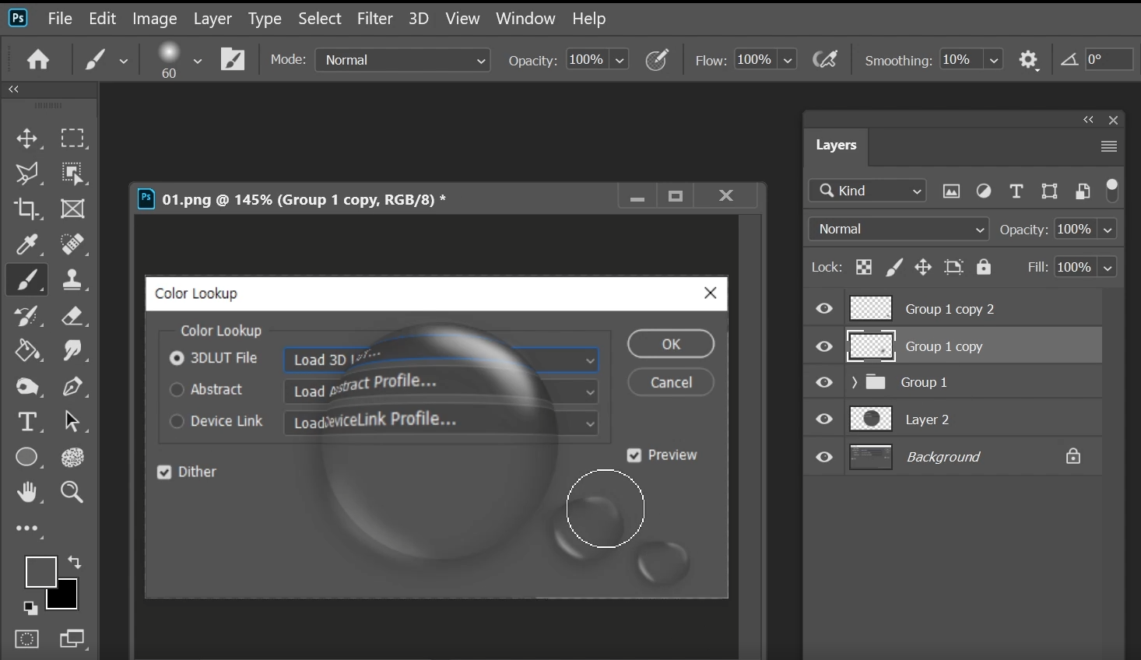Open the Image menu
Image resolution: width=1141 pixels, height=660 pixels.
pyautogui.click(x=154, y=19)
